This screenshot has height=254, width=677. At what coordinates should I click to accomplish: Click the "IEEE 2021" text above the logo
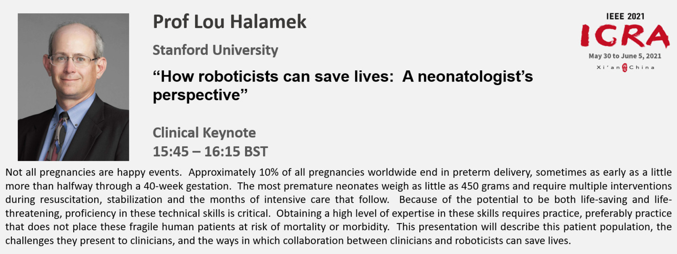(625, 16)
